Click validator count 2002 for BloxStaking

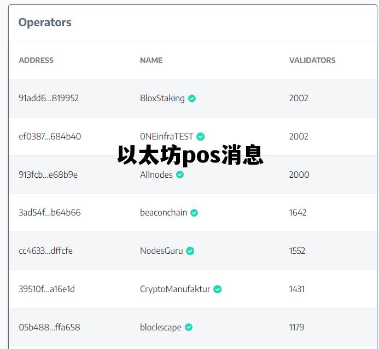click(299, 98)
